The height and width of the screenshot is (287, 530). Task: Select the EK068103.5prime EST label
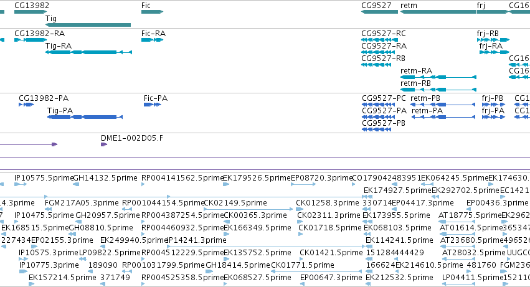[x=397, y=228]
